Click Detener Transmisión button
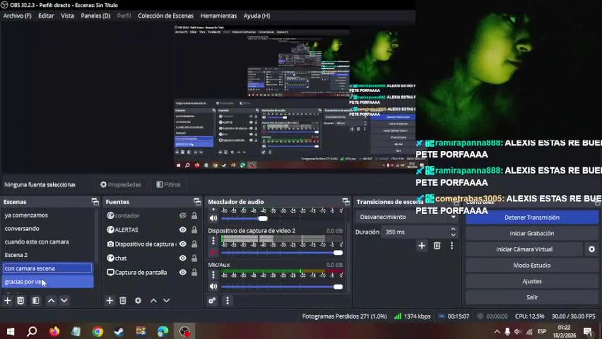Screen dimensions: 602x339 532,218
